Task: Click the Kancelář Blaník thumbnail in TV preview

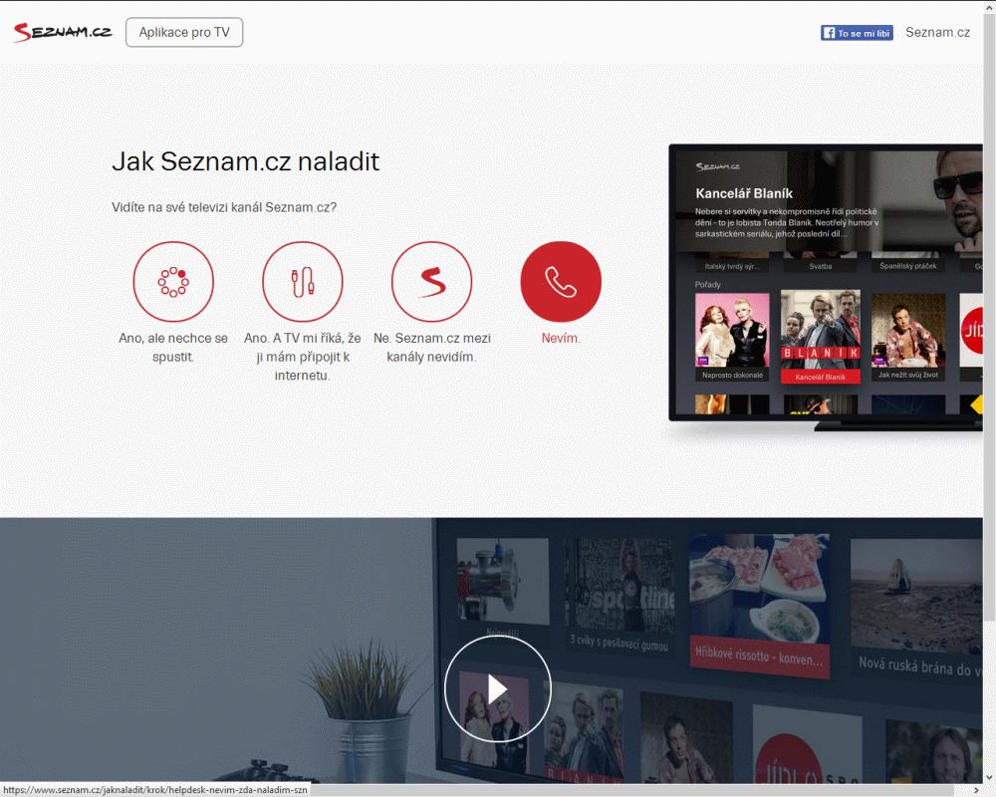Action: coord(820,337)
